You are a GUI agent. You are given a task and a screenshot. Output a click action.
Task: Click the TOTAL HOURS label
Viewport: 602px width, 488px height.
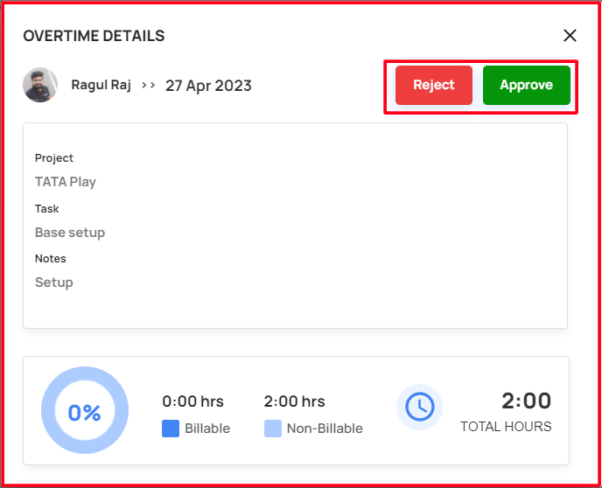coord(506,426)
